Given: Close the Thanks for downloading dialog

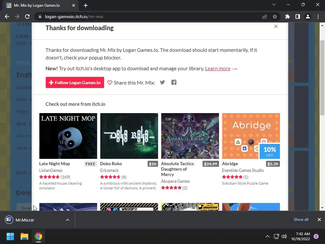Looking at the screenshot, I should pyautogui.click(x=276, y=26).
